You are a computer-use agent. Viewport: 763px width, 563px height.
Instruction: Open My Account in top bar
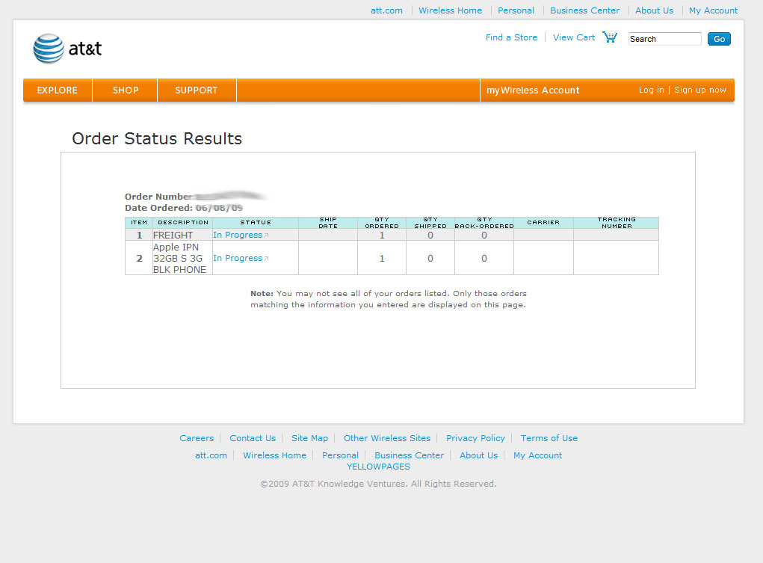[713, 10]
